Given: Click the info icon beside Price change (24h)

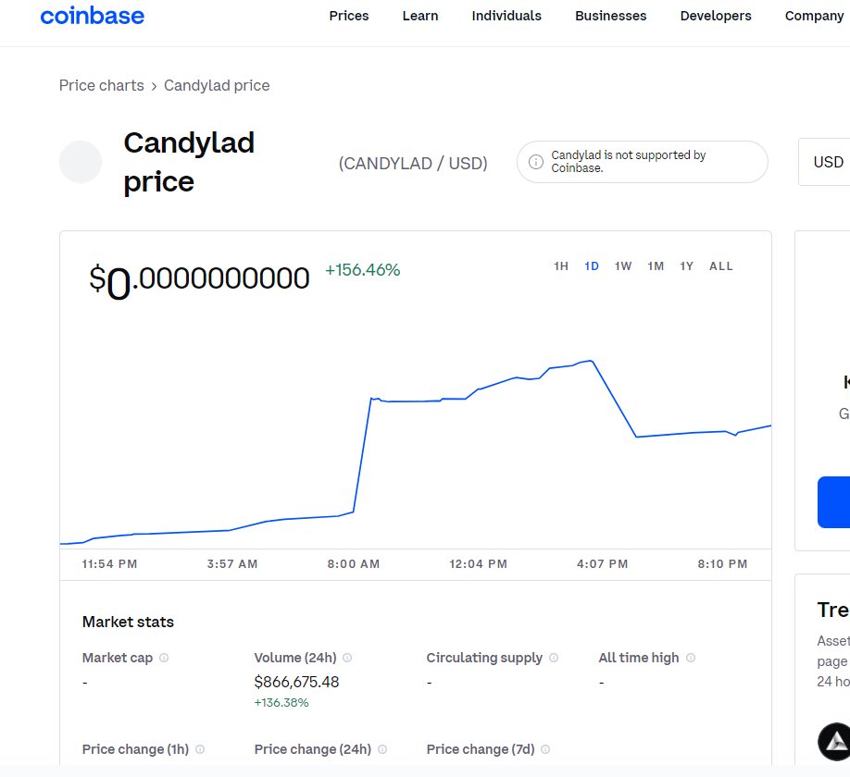Looking at the screenshot, I should 382,749.
